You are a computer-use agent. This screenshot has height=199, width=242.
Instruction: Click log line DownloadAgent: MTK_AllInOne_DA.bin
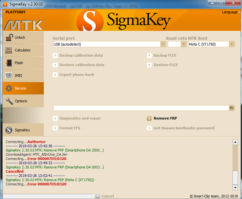click(x=36, y=155)
